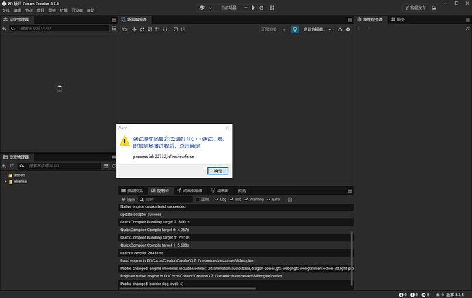Image resolution: width=472 pixels, height=298 pixels.
Task: Toggle the scene light bulb button
Action: tap(295, 29)
